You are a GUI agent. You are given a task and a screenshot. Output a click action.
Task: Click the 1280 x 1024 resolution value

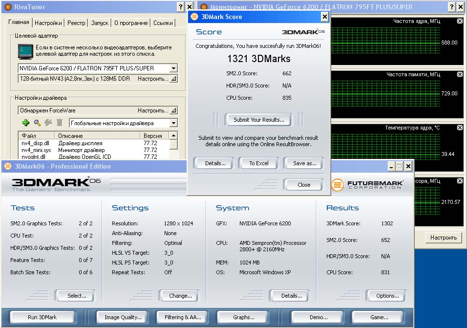tap(178, 223)
